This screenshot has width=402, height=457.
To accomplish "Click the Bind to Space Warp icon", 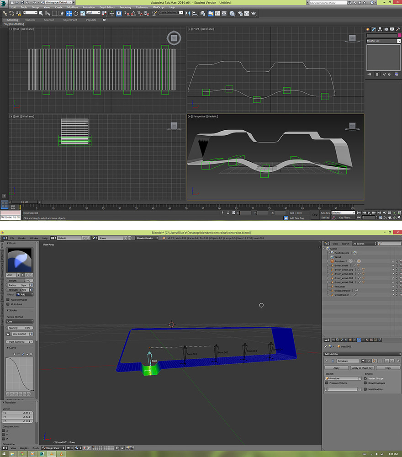I will pyautogui.click(x=19, y=13).
